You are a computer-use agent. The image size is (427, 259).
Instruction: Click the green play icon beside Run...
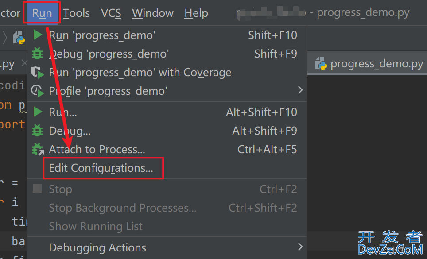coord(38,112)
